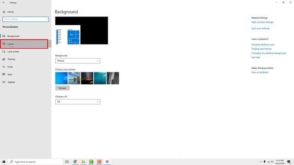Image resolution: width=294 pixels, height=165 pixels.
Task: Click the microphone icon in system tray
Action: [x=265, y=162]
